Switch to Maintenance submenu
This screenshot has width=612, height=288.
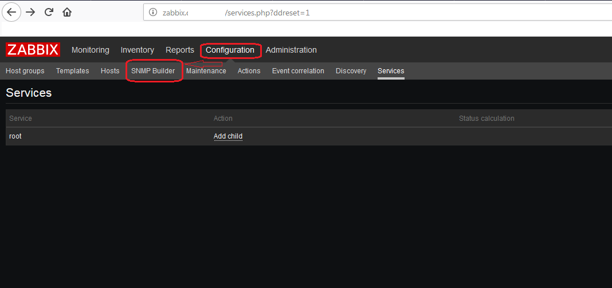(206, 71)
